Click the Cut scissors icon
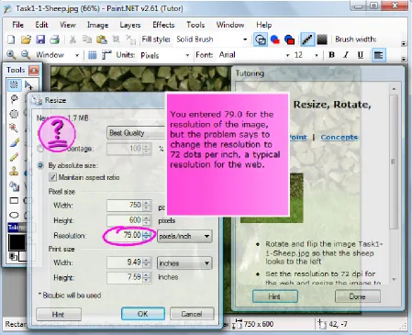This screenshot has height=335, width=412. pos(72,39)
